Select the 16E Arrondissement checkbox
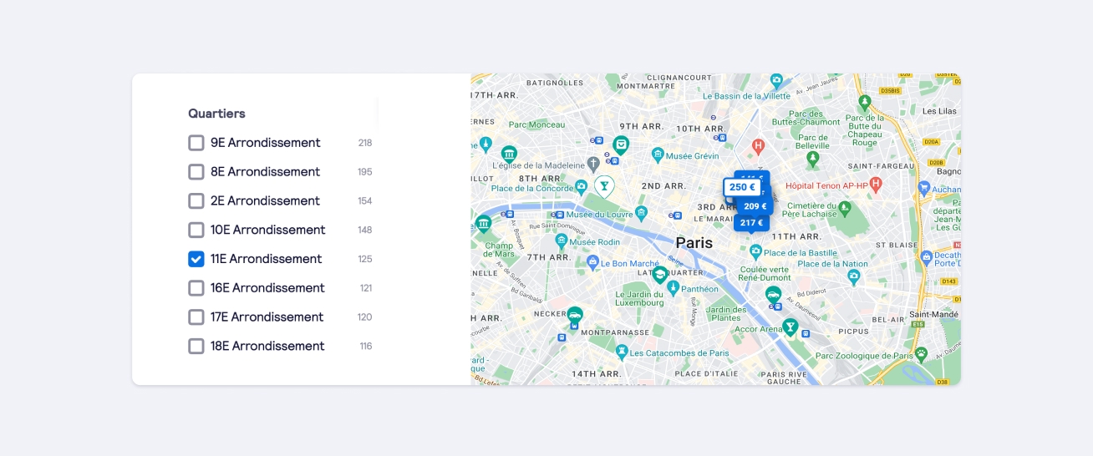Viewport: 1093px width, 456px height. click(196, 288)
